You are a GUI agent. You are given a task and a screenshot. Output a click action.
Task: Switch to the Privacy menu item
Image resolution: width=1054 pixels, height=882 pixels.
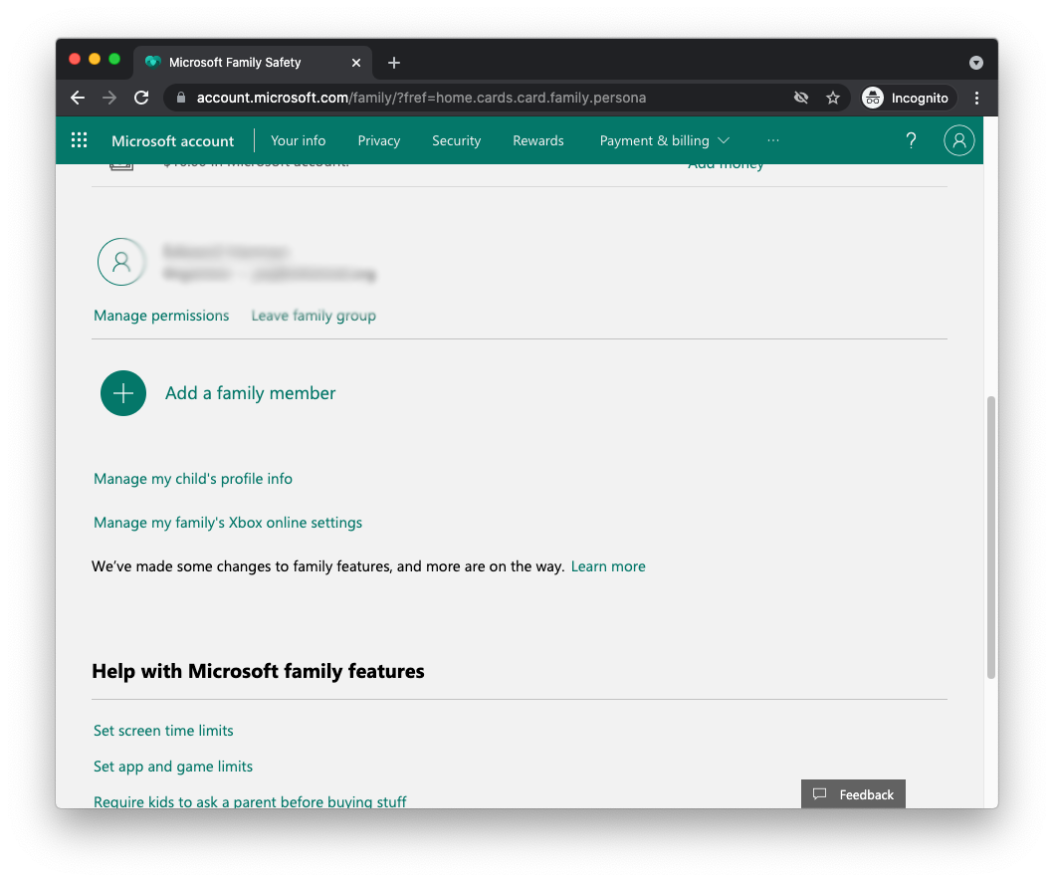(x=379, y=140)
